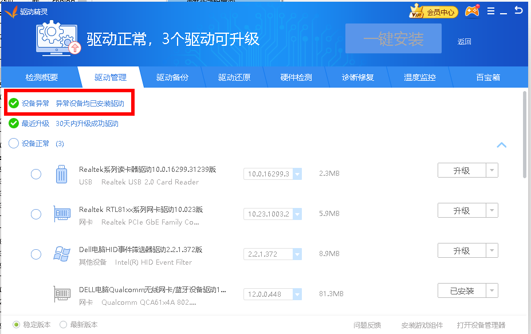Click the Realtek RTL81xx系列网卡驱动 driver name
Viewport: 531px width, 334px height.
(x=141, y=209)
